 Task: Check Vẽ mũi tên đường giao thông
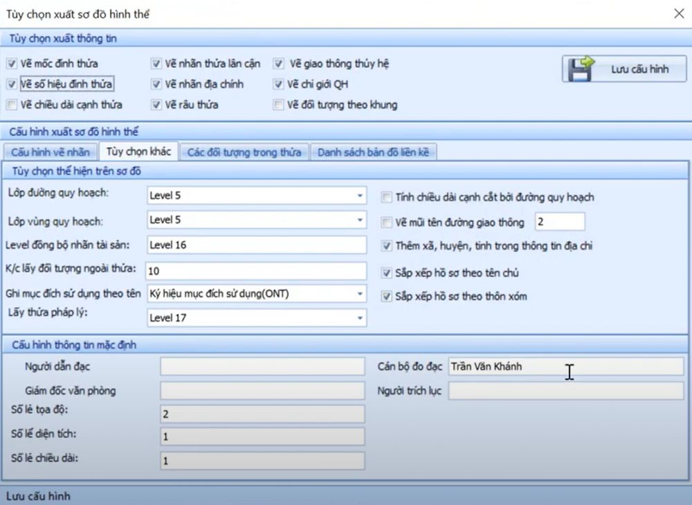[387, 222]
